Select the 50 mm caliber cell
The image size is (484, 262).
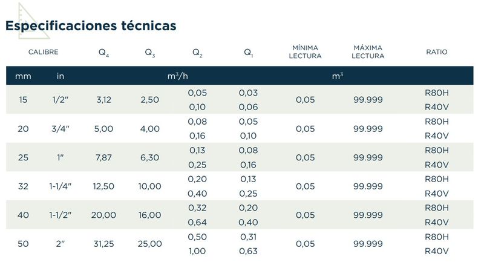[x=24, y=244]
